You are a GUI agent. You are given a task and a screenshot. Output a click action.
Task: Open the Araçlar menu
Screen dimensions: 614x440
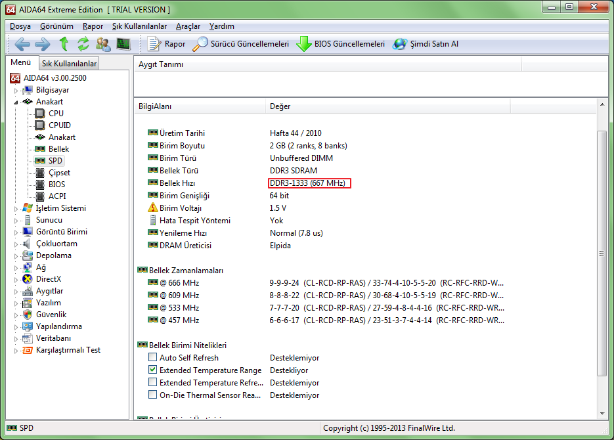point(188,26)
